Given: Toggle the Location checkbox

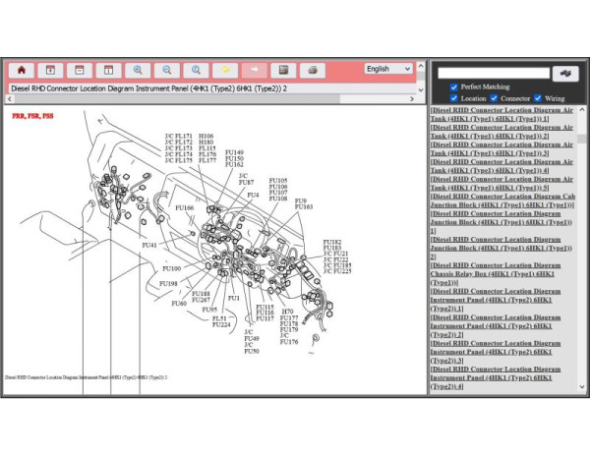Looking at the screenshot, I should (453, 98).
